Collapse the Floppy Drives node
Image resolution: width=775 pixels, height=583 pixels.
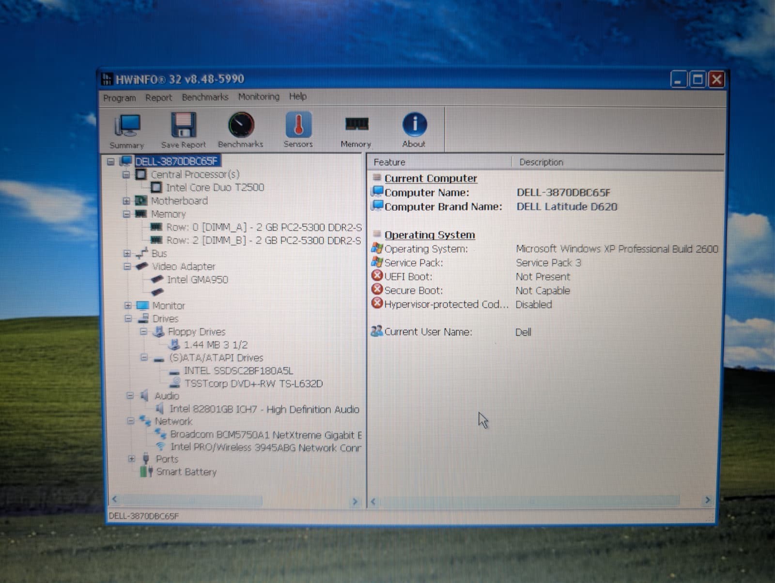coord(143,332)
